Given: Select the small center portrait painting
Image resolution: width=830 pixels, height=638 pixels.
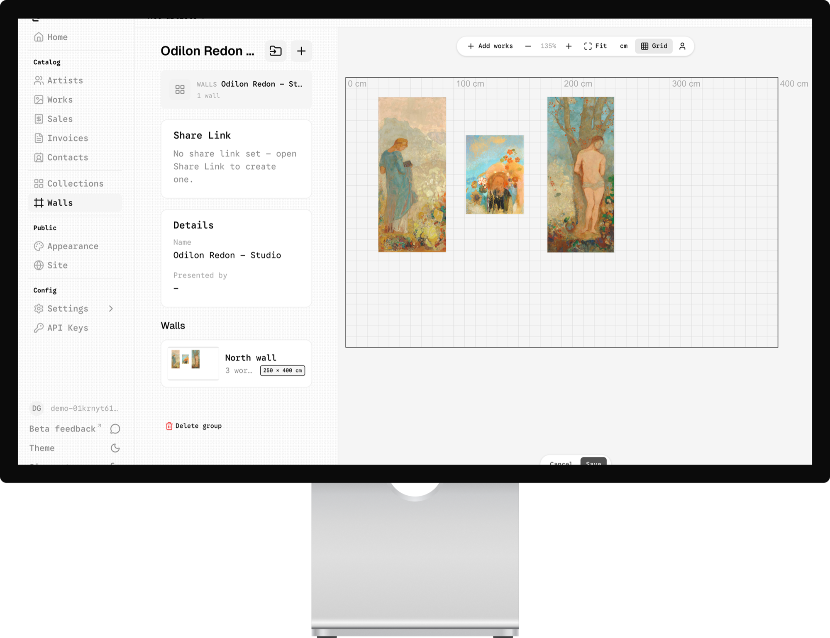Looking at the screenshot, I should pos(495,175).
